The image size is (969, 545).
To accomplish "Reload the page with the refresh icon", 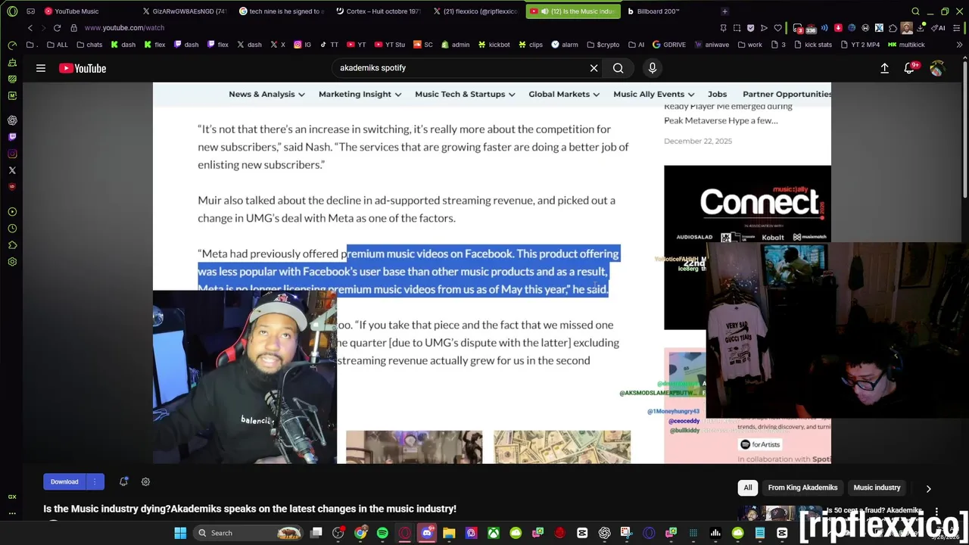I will (x=57, y=28).
